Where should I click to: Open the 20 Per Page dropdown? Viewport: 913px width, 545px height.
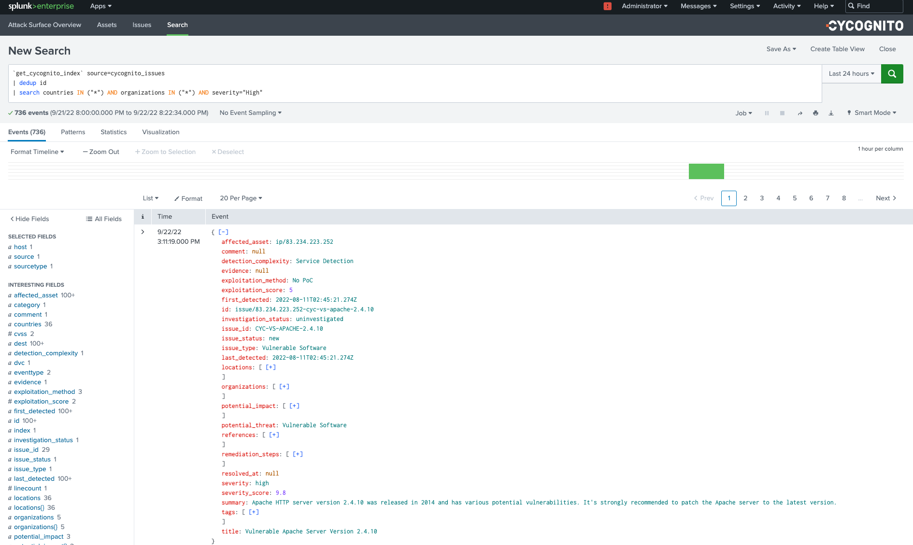(x=241, y=198)
